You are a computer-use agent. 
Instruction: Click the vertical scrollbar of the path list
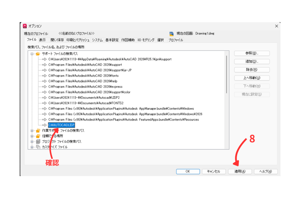[227, 75]
